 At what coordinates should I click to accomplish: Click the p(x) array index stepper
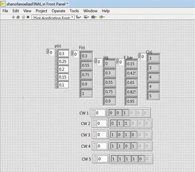pyautogui.click(x=47, y=51)
